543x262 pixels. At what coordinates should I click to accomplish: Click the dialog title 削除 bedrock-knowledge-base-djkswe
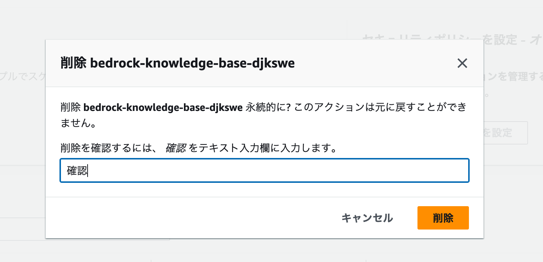pos(177,63)
